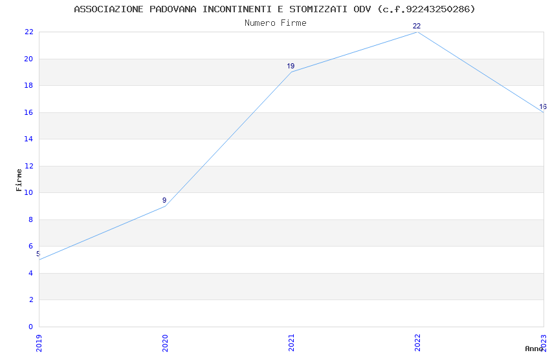Click the 'Firme' y-axis label
The width and height of the screenshot is (550, 355).
[x=19, y=180]
